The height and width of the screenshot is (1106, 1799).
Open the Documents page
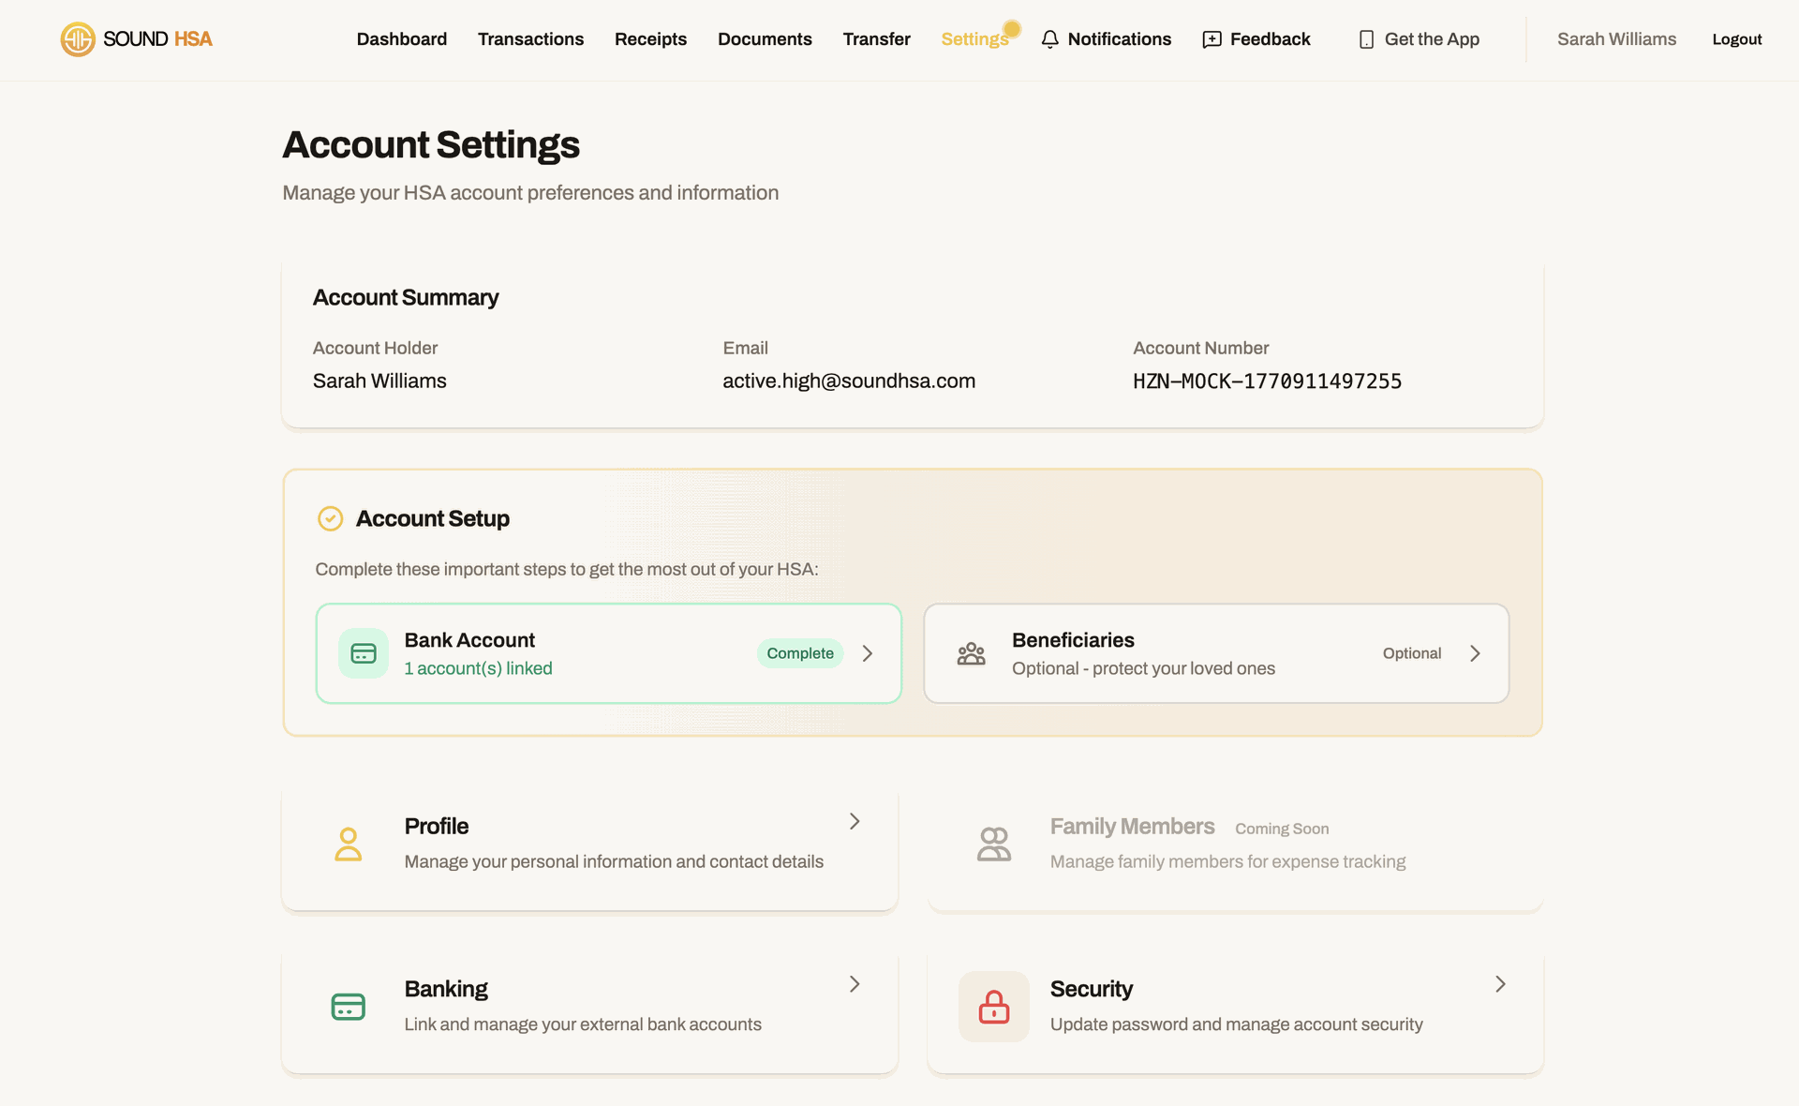click(x=765, y=39)
